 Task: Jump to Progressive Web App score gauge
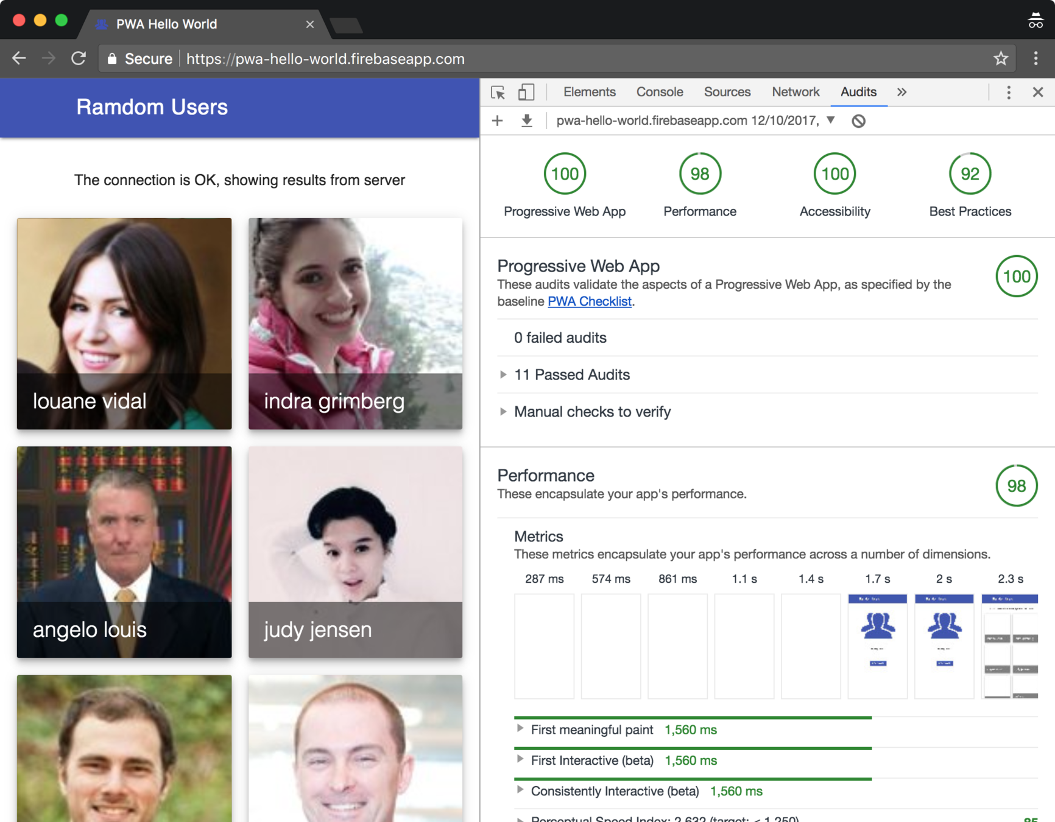(x=565, y=174)
